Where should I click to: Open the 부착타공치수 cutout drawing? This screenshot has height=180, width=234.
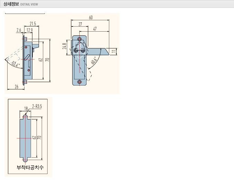28,137
